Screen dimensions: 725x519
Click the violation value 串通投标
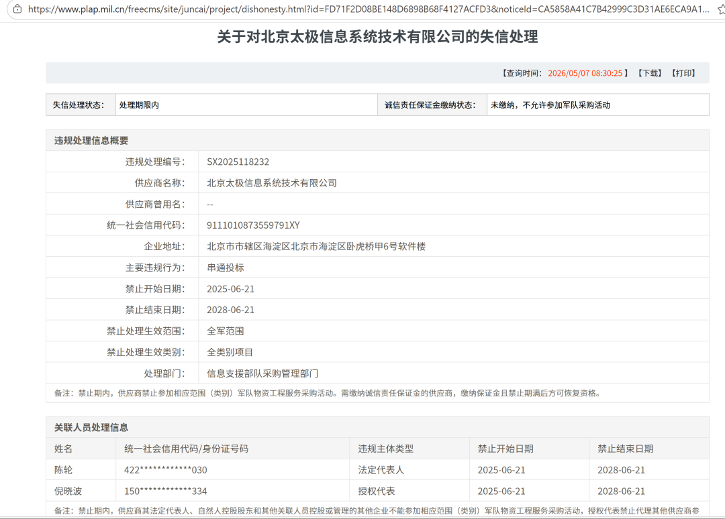coord(225,268)
